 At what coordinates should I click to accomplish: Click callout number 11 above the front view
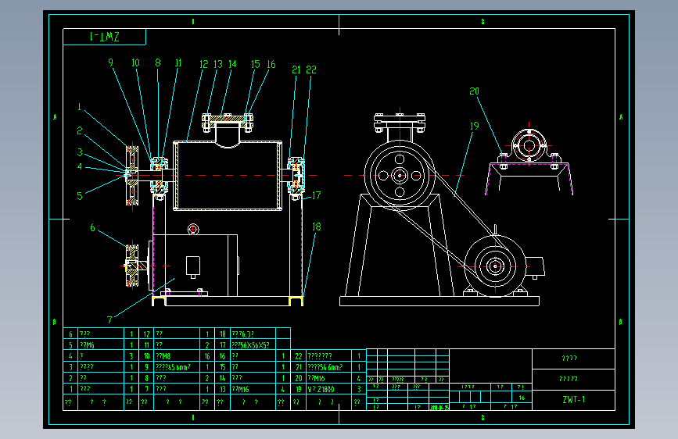178,63
